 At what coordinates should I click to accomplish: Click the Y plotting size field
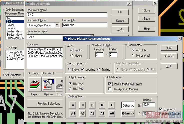149,113
